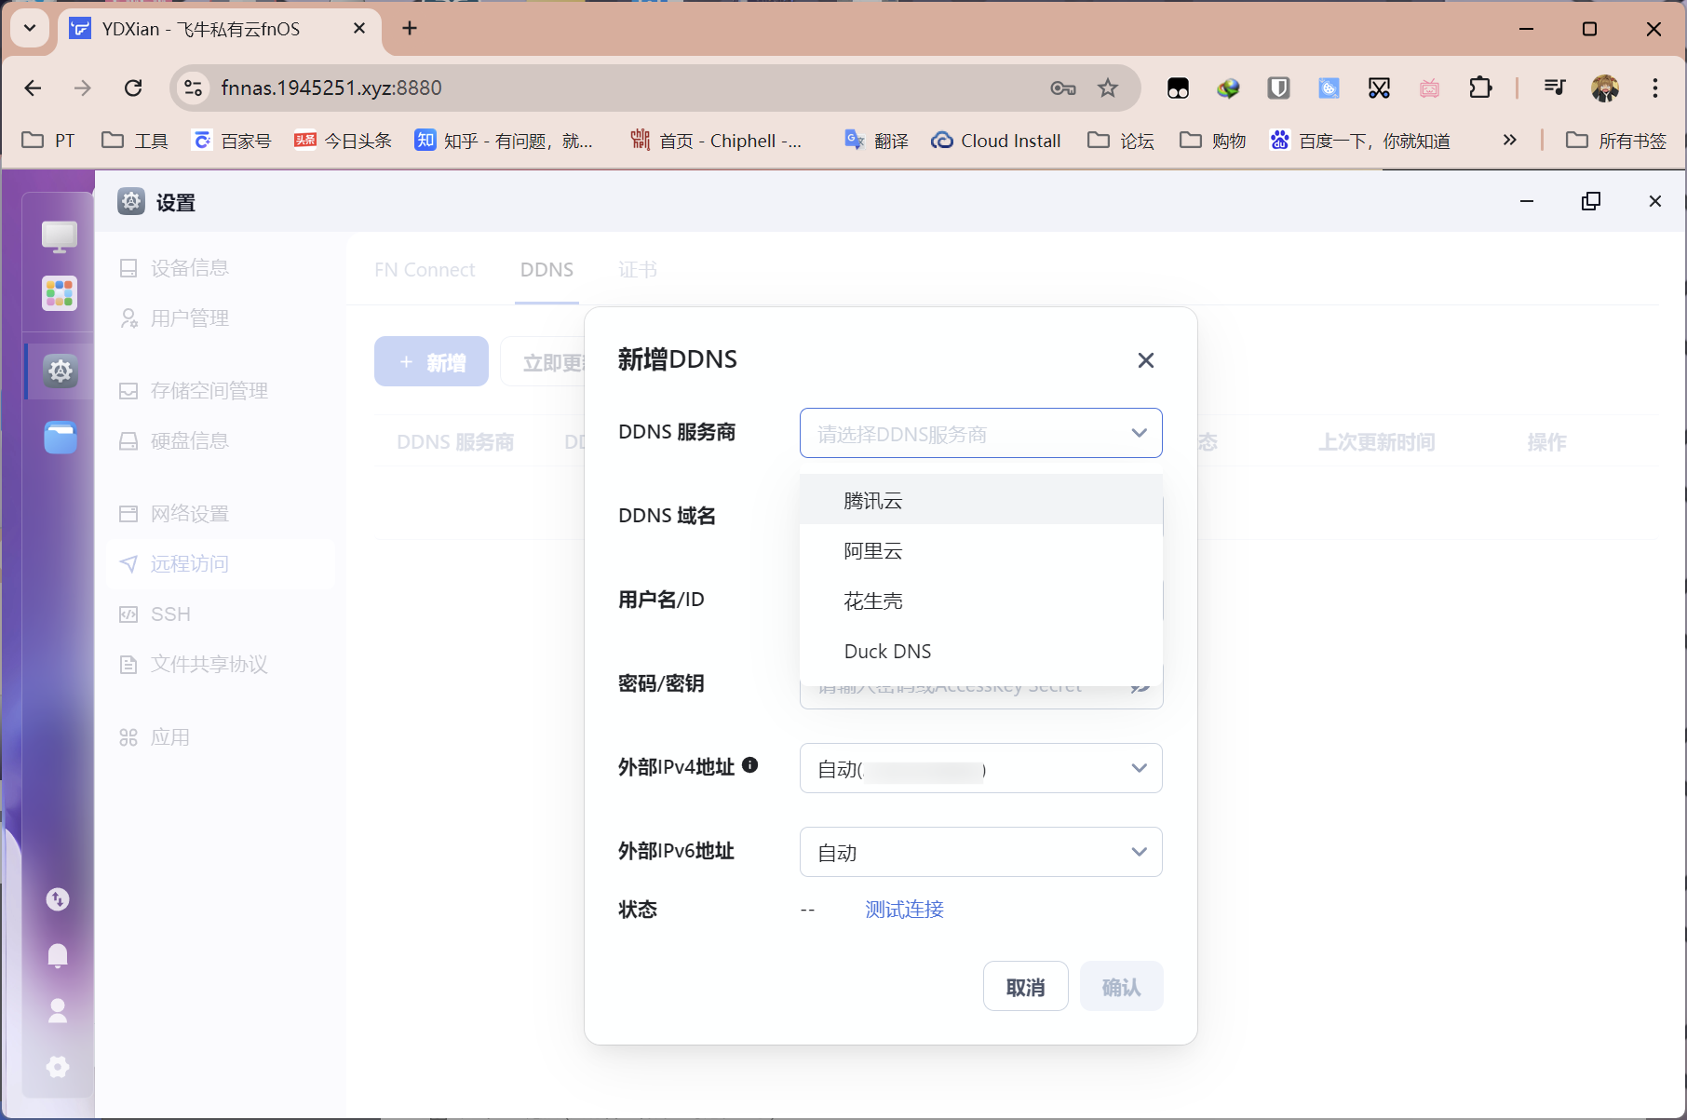Open the PT bookmark folder
Viewport: 1687px width, 1120px height.
(48, 141)
